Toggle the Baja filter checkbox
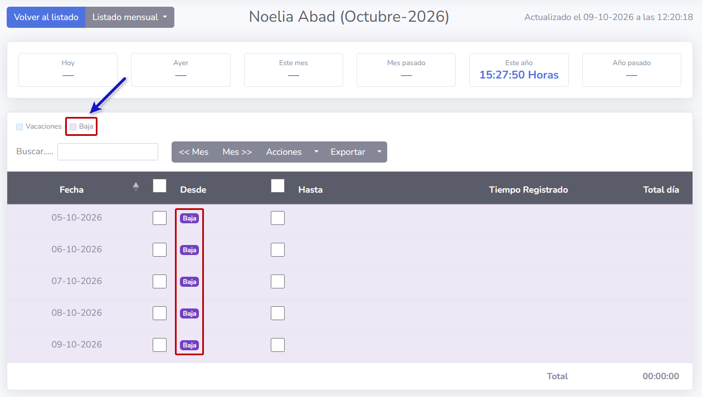This screenshot has height=397, width=702. [x=73, y=127]
